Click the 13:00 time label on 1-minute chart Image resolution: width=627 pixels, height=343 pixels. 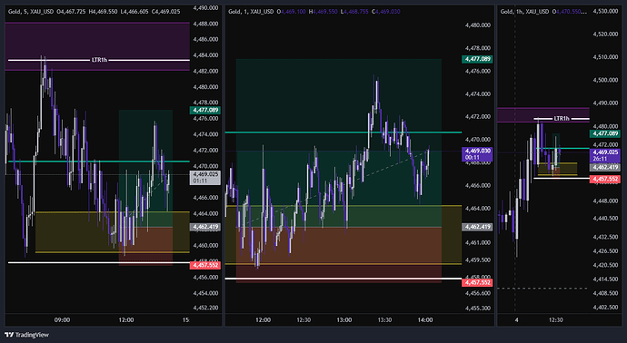[343, 319]
